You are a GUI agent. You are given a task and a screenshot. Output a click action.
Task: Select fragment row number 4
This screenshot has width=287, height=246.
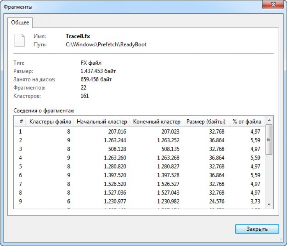pyautogui.click(x=140, y=158)
